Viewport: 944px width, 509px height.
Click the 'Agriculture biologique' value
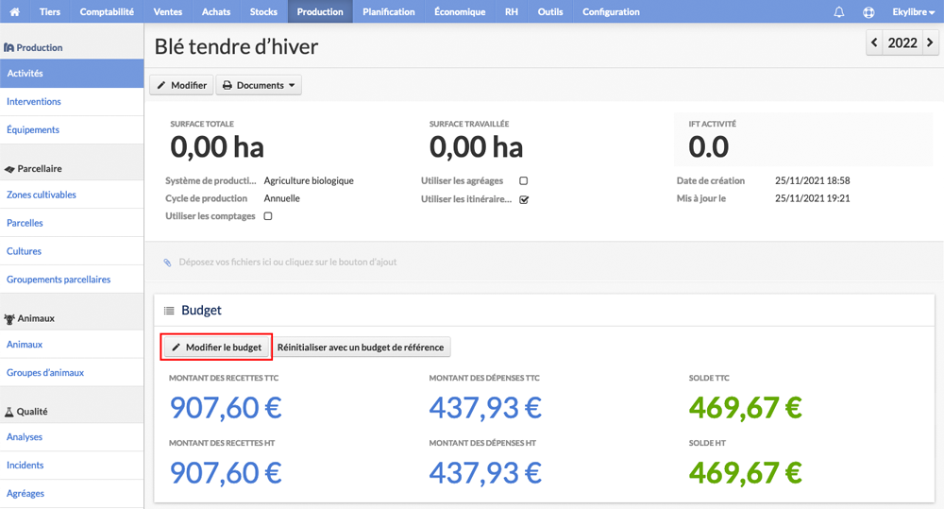point(309,180)
